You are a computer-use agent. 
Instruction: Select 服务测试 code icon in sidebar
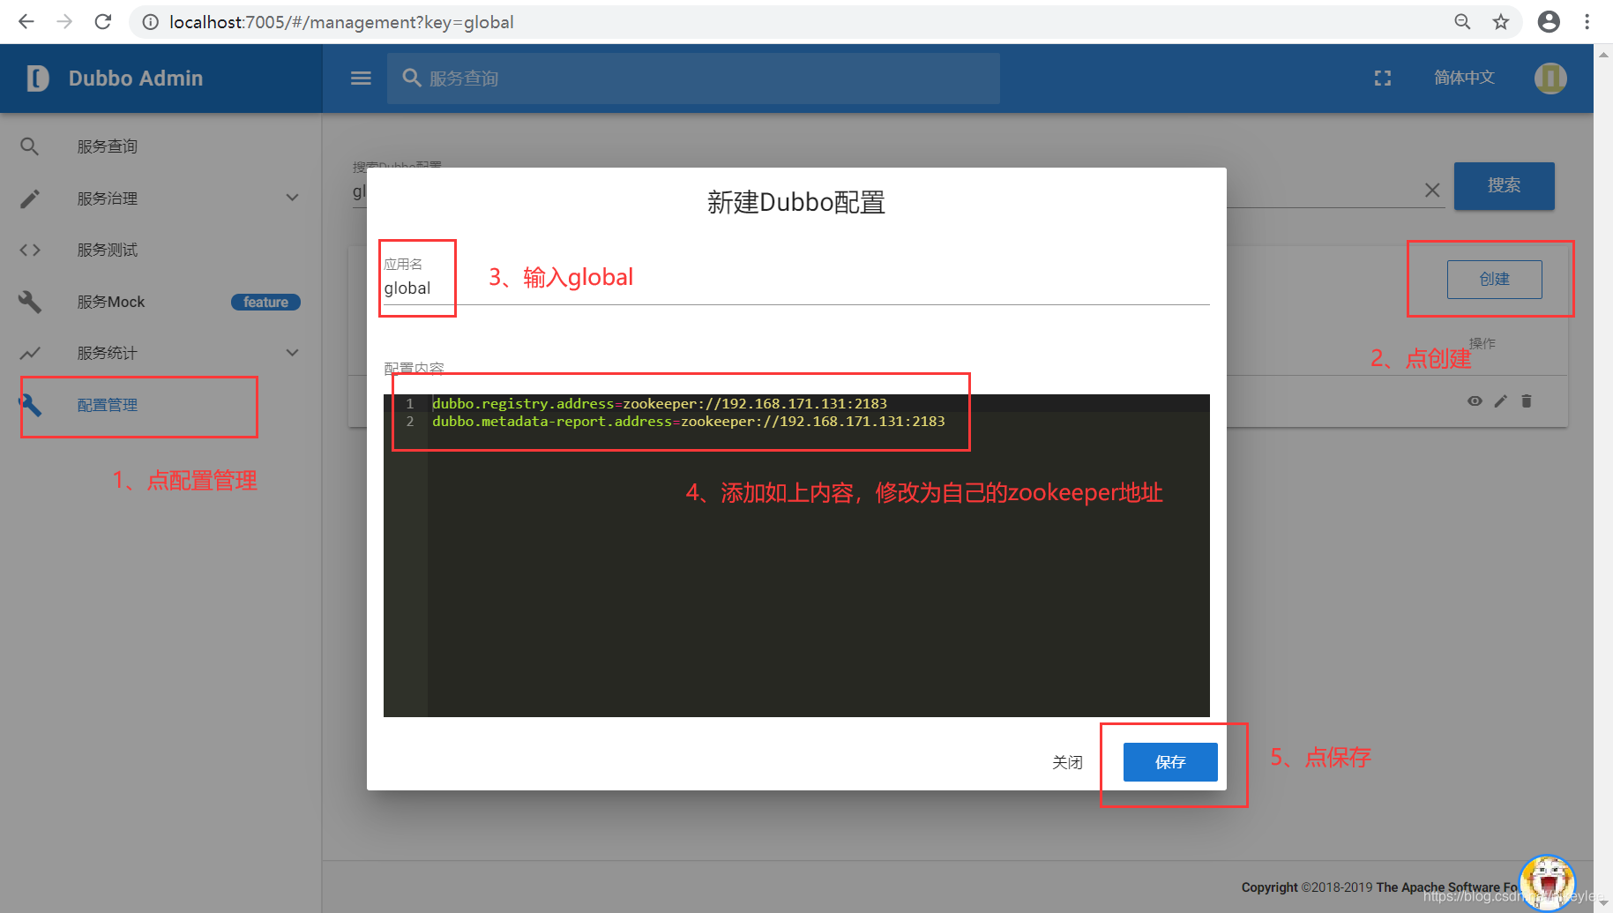(29, 250)
